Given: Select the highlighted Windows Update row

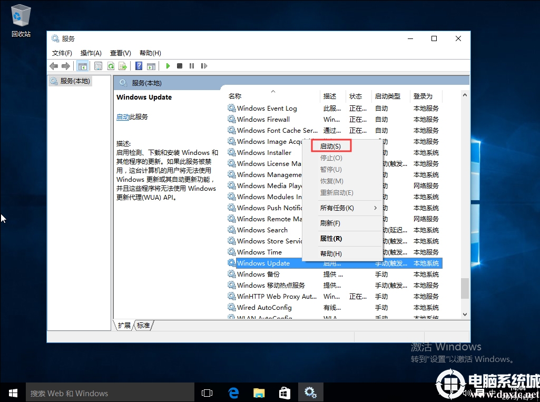Looking at the screenshot, I should [335, 263].
